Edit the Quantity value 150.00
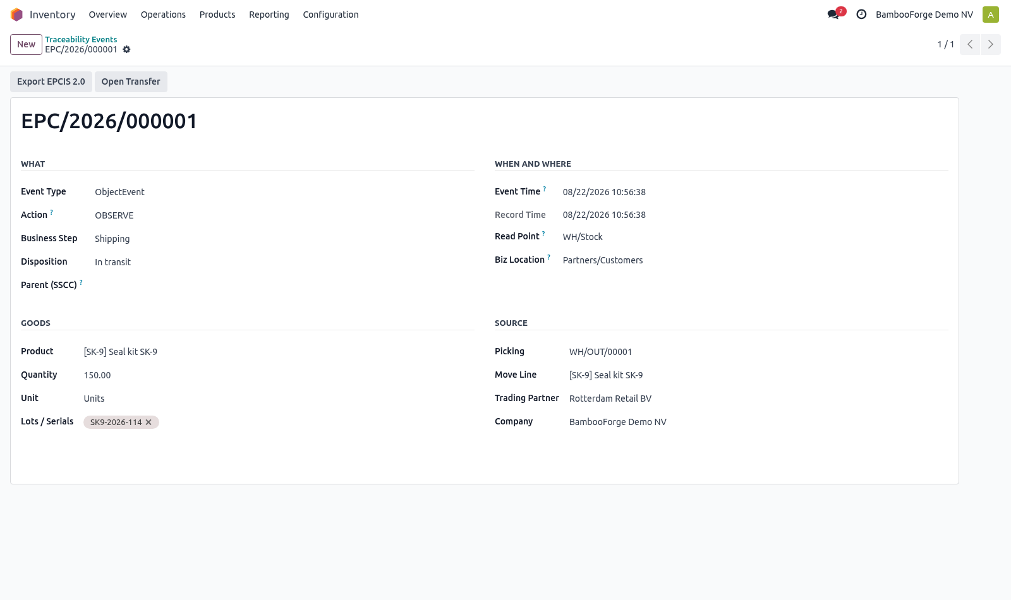 coord(279,375)
